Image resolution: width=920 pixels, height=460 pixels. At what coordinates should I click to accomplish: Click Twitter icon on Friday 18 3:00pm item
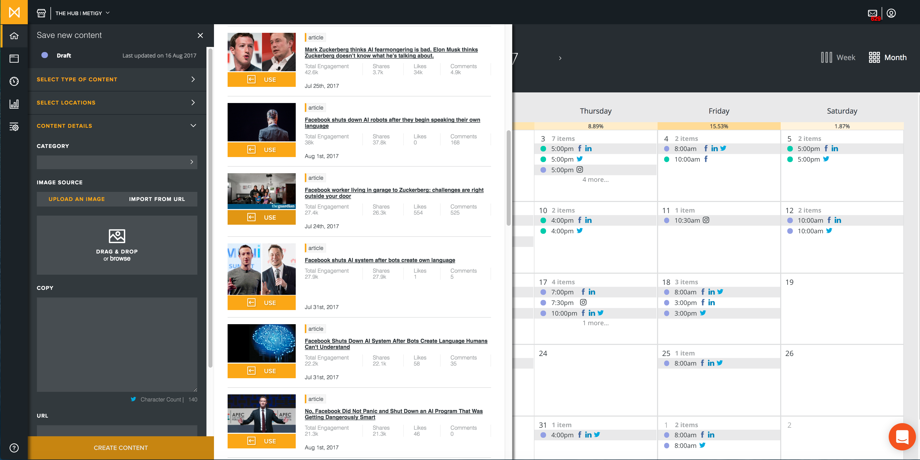click(x=703, y=313)
